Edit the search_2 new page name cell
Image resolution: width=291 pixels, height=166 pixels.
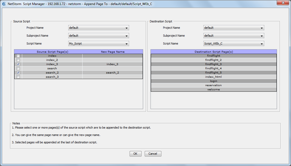(x=112, y=73)
